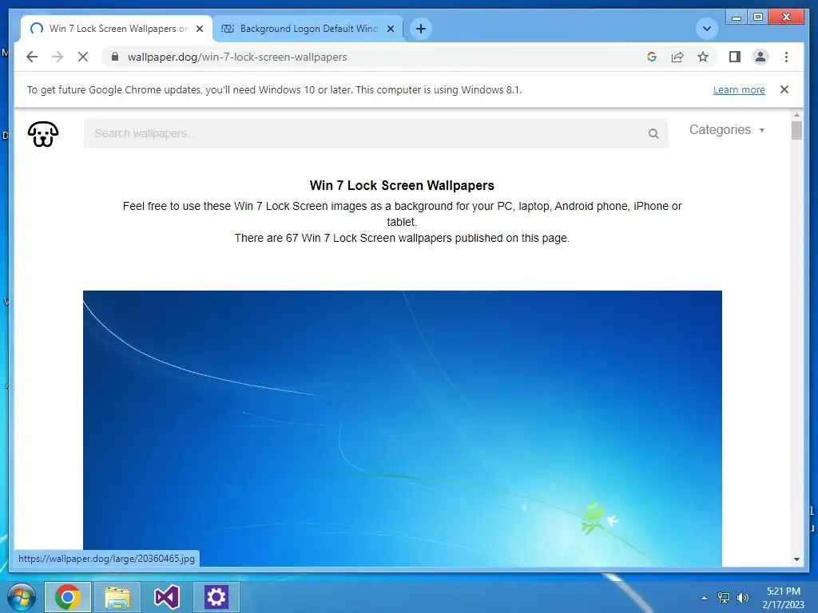Open Visual Studio from taskbar
Screen dimensions: 818x613
point(167,597)
